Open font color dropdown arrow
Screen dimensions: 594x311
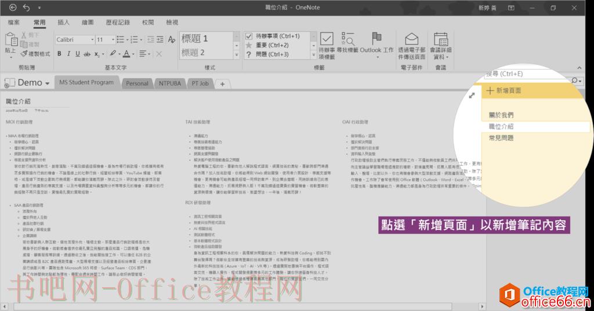click(x=133, y=54)
